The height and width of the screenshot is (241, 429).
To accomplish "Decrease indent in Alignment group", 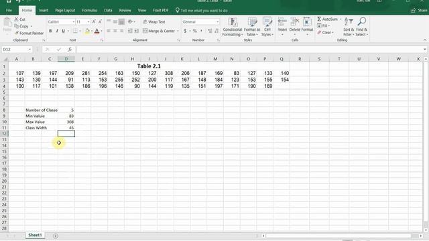I will tap(130, 31).
